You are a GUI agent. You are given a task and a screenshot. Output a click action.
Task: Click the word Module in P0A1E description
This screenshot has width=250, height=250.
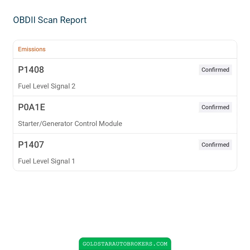point(110,124)
